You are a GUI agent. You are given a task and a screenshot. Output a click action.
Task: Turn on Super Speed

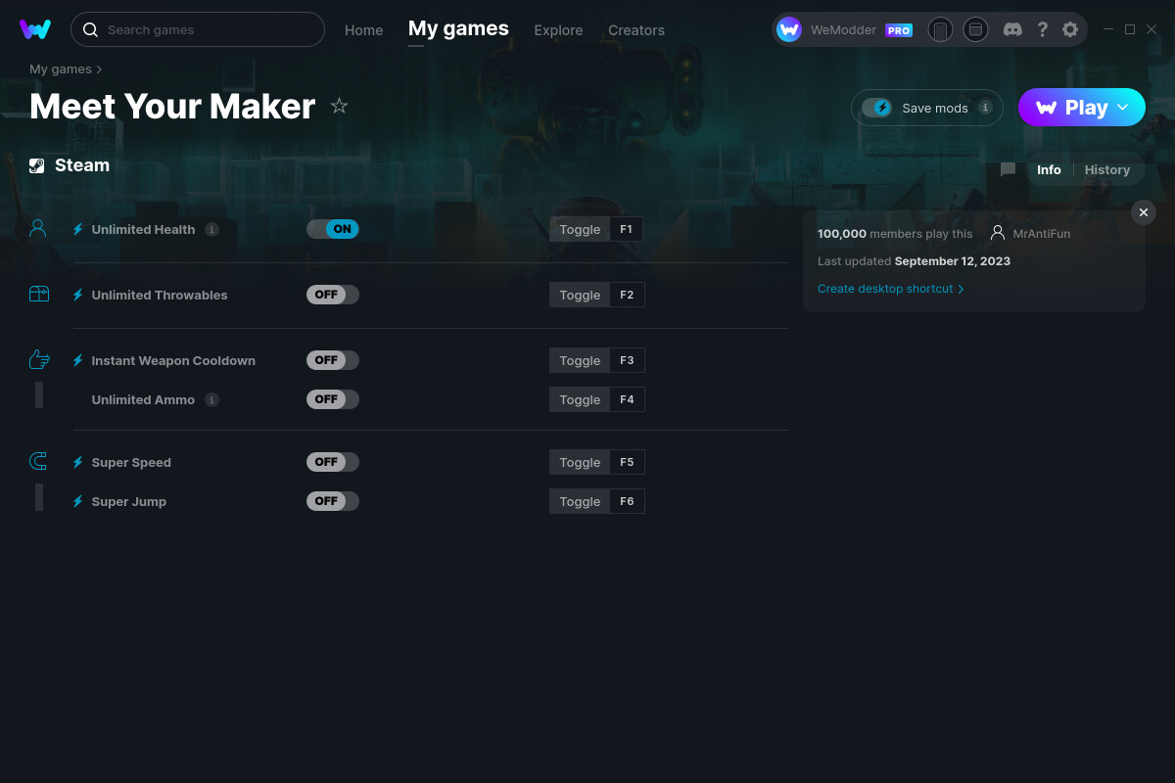[333, 461]
